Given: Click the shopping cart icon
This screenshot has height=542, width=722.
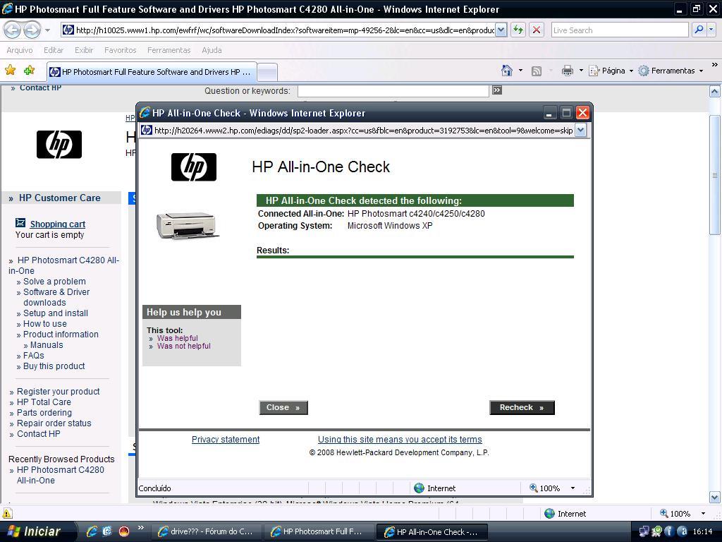Looking at the screenshot, I should pyautogui.click(x=20, y=222).
